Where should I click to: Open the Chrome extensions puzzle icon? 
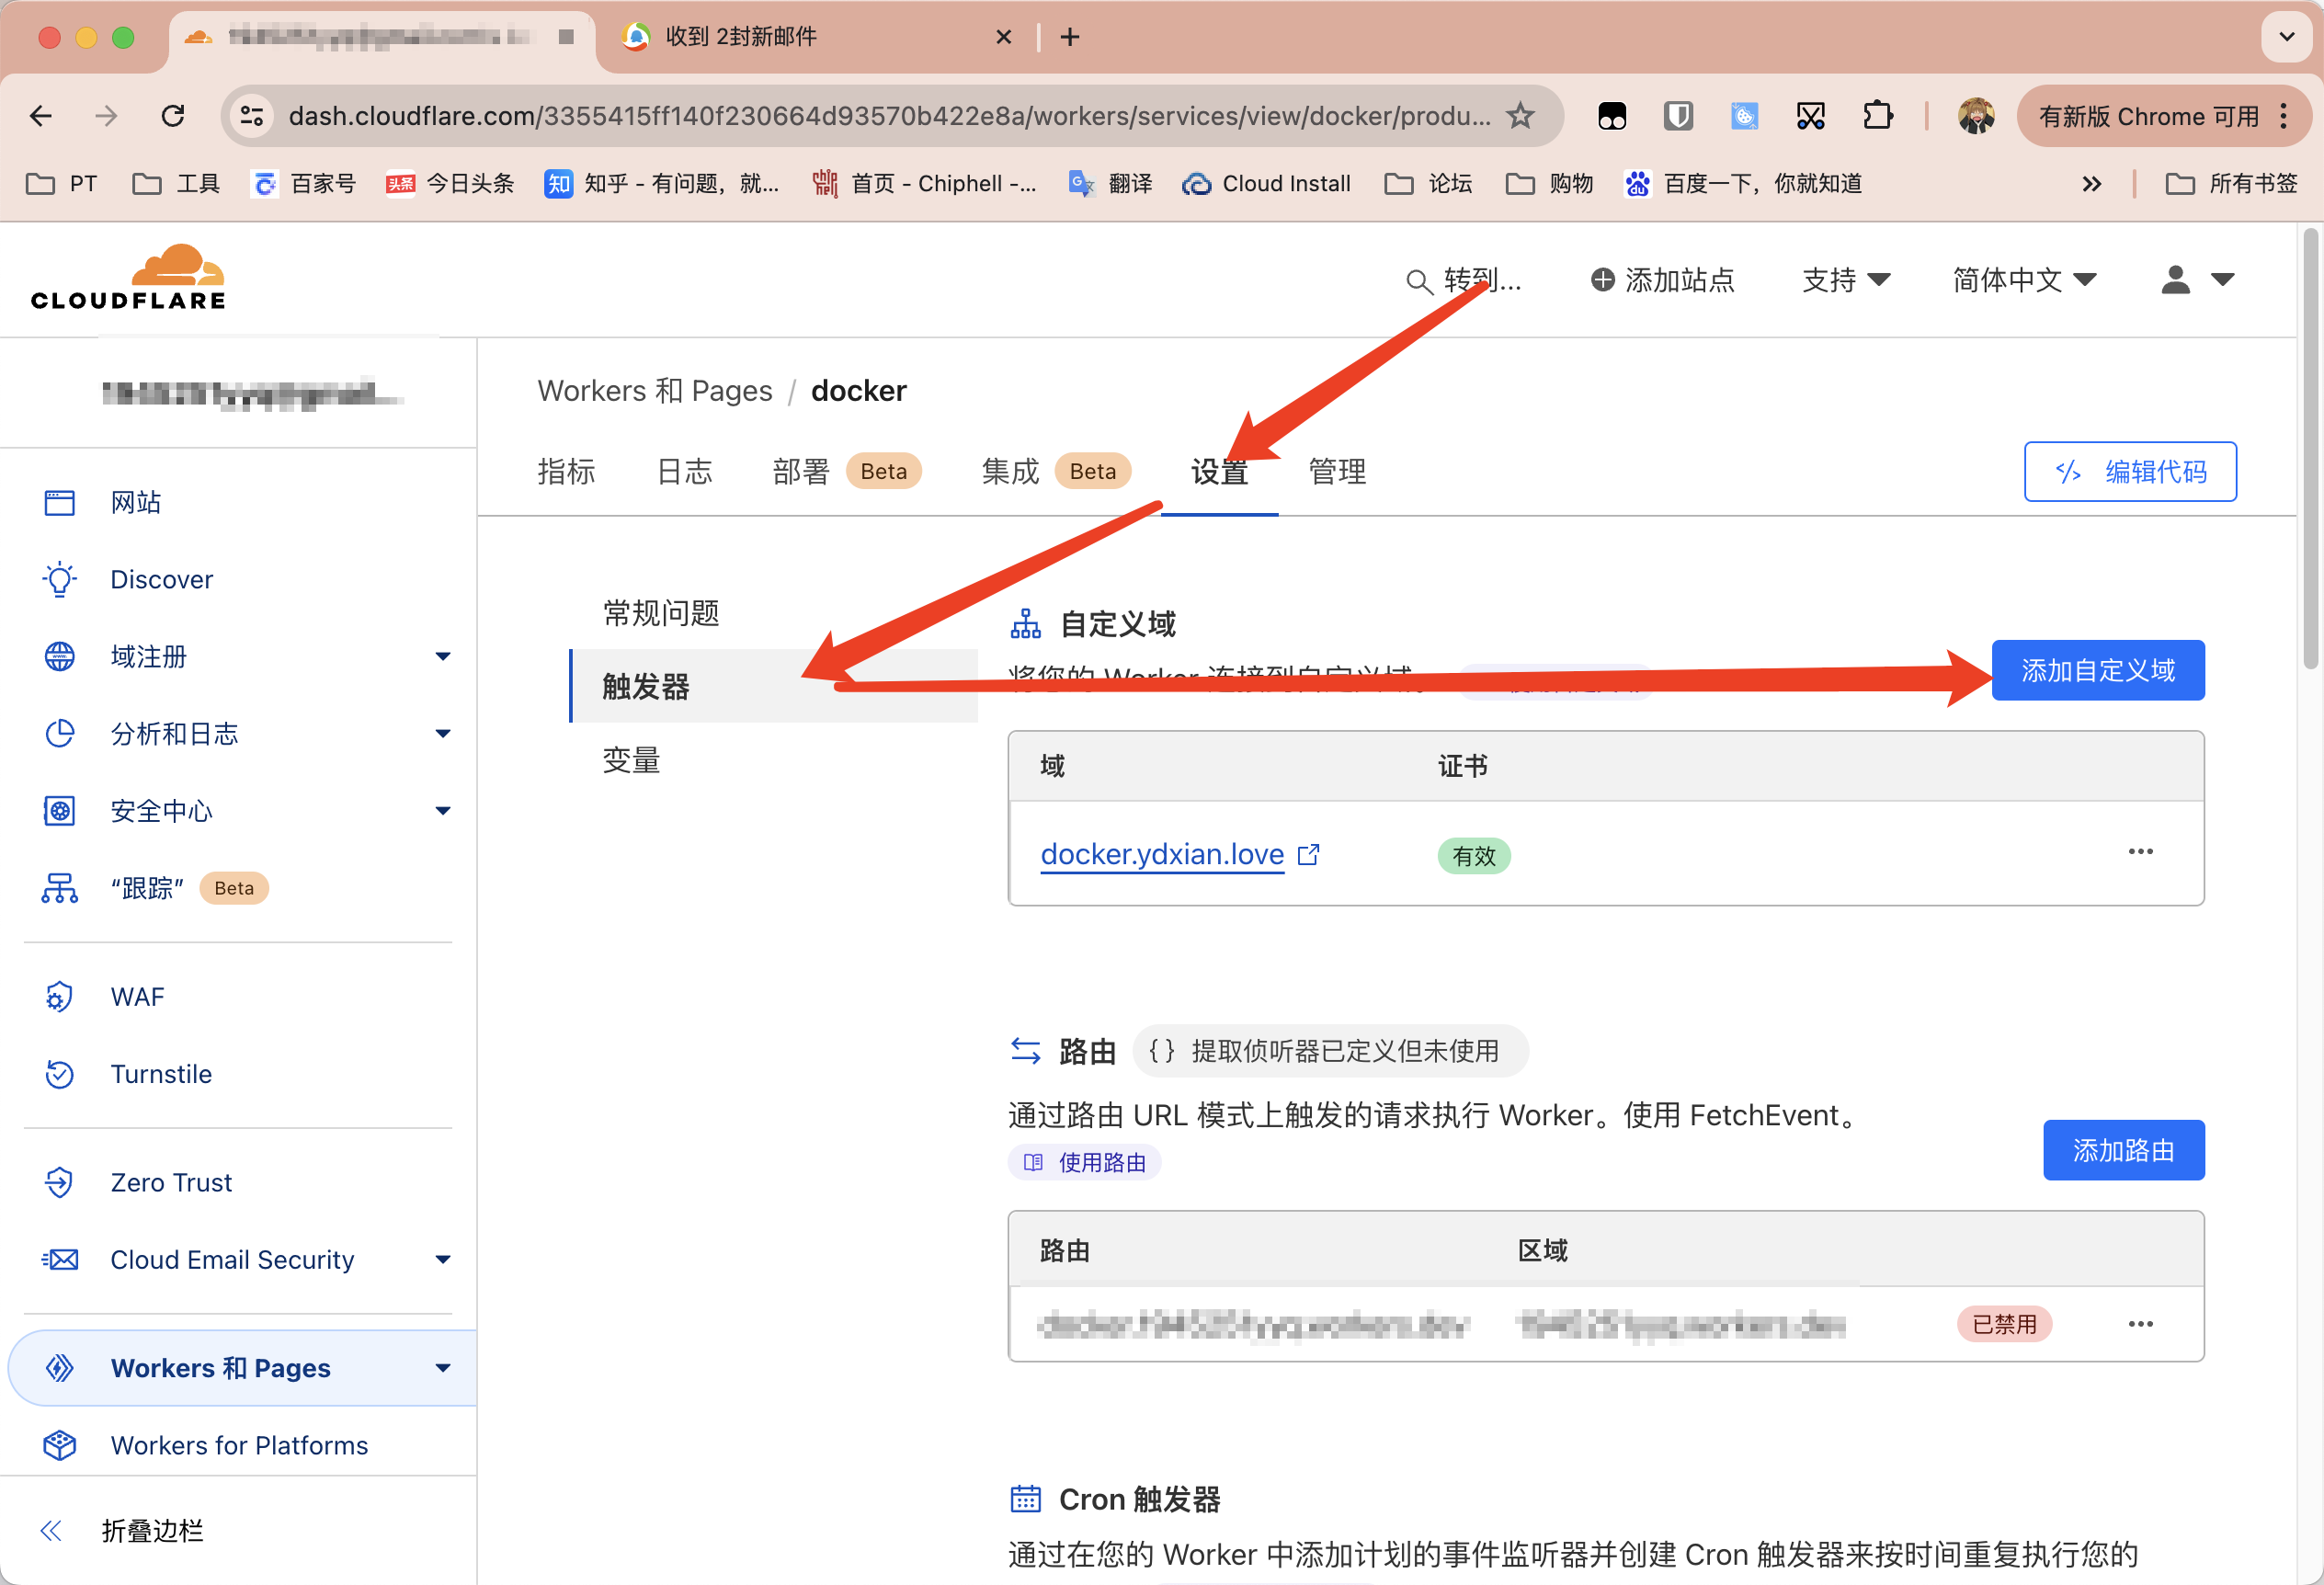tap(1878, 116)
